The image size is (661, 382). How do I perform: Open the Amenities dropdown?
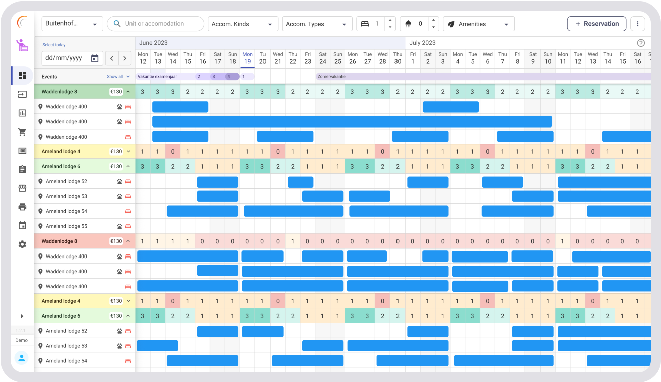point(478,24)
